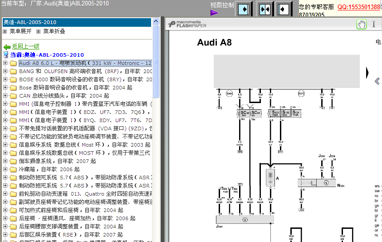382x242 pixels.
Task: Click the black triangle beside diagram header
Action: click(367, 73)
